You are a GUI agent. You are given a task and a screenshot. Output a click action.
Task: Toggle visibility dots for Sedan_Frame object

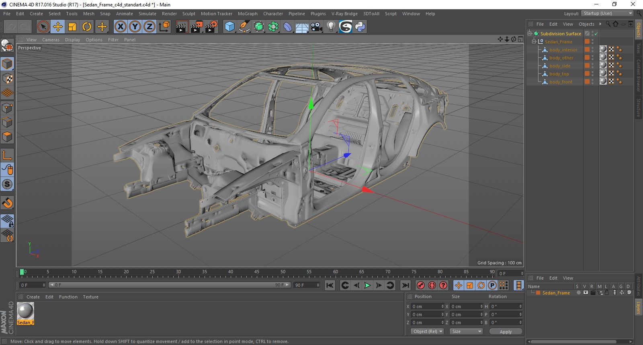click(592, 42)
